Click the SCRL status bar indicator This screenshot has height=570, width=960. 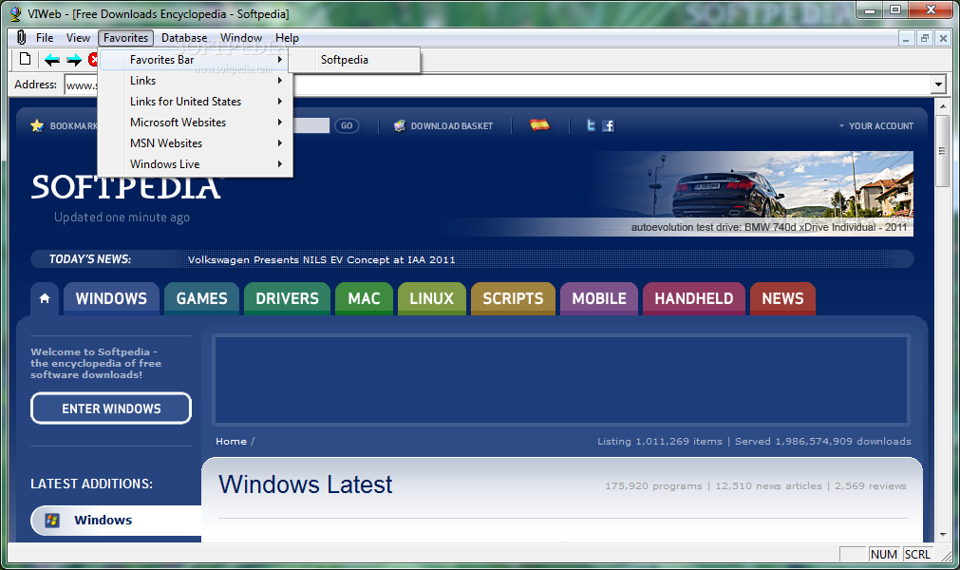click(x=917, y=554)
